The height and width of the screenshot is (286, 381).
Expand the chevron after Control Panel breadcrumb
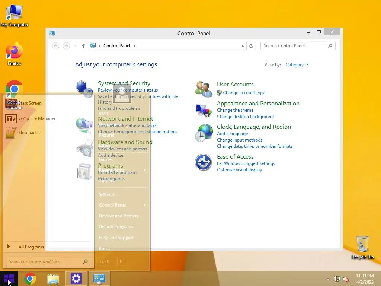coord(134,46)
